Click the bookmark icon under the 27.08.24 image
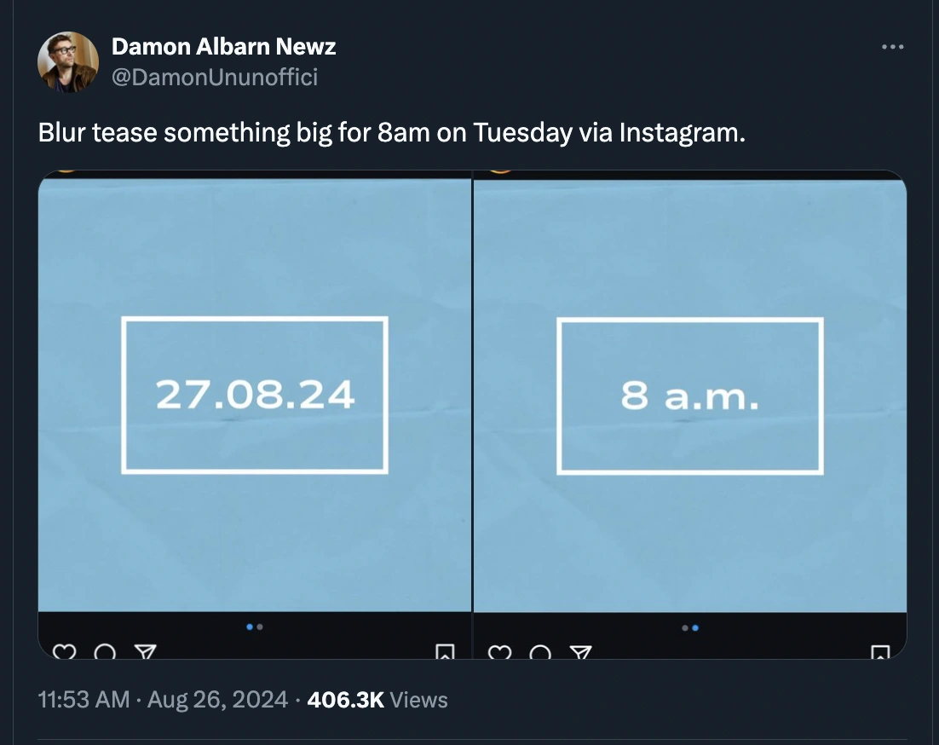This screenshot has height=745, width=939. click(x=445, y=653)
